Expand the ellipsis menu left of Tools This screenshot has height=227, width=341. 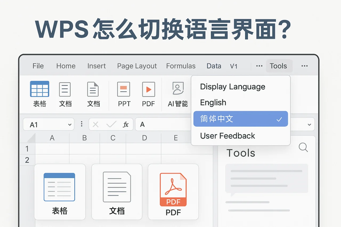click(259, 66)
